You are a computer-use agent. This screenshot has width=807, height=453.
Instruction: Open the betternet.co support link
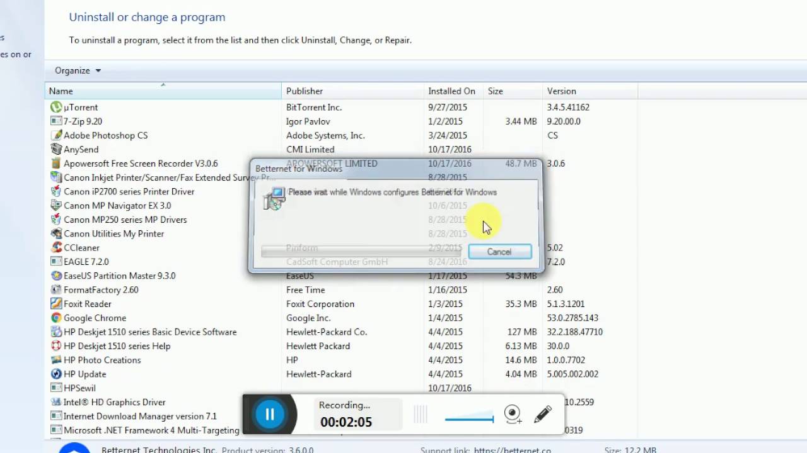pyautogui.click(x=513, y=450)
